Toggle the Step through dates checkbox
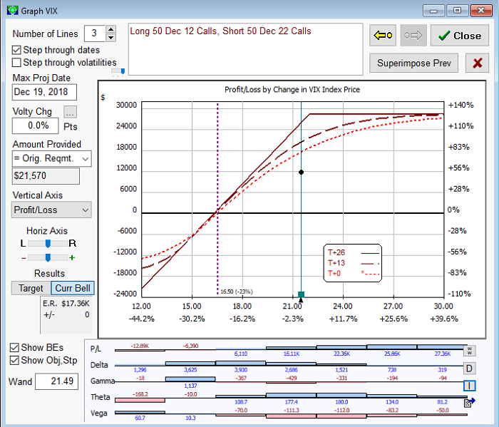Image resolution: width=499 pixels, height=427 pixels. (17, 50)
